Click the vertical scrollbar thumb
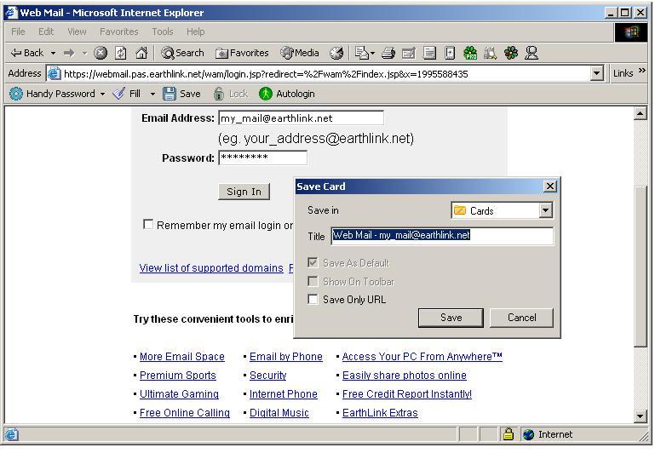The width and height of the screenshot is (661, 459). pos(641,267)
